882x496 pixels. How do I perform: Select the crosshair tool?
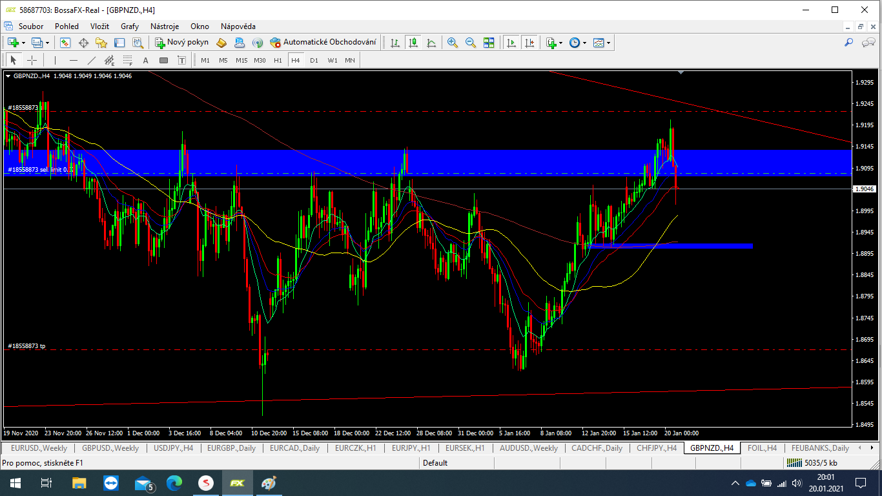(x=32, y=60)
